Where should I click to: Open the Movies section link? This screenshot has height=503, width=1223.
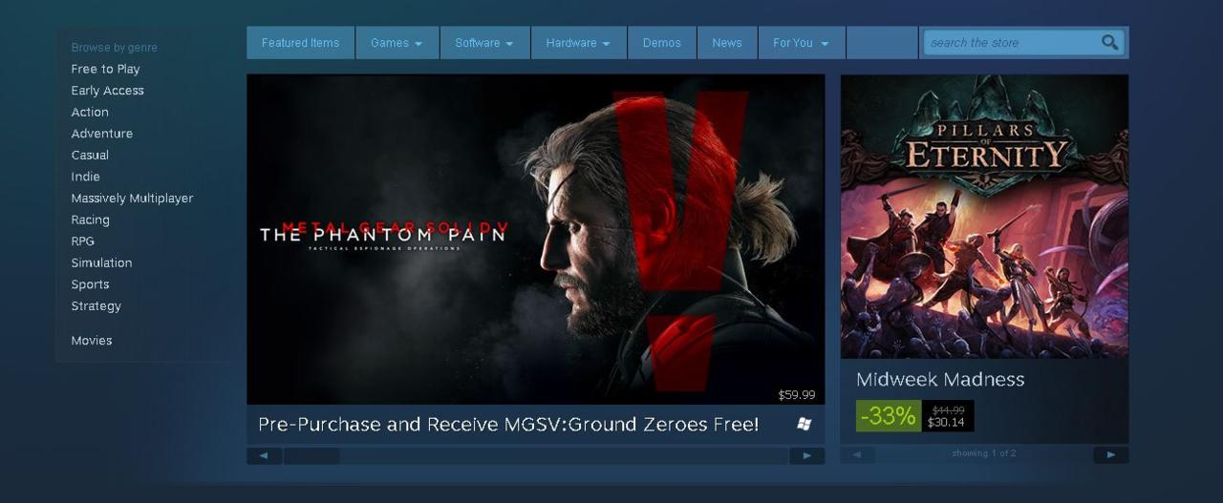point(91,341)
